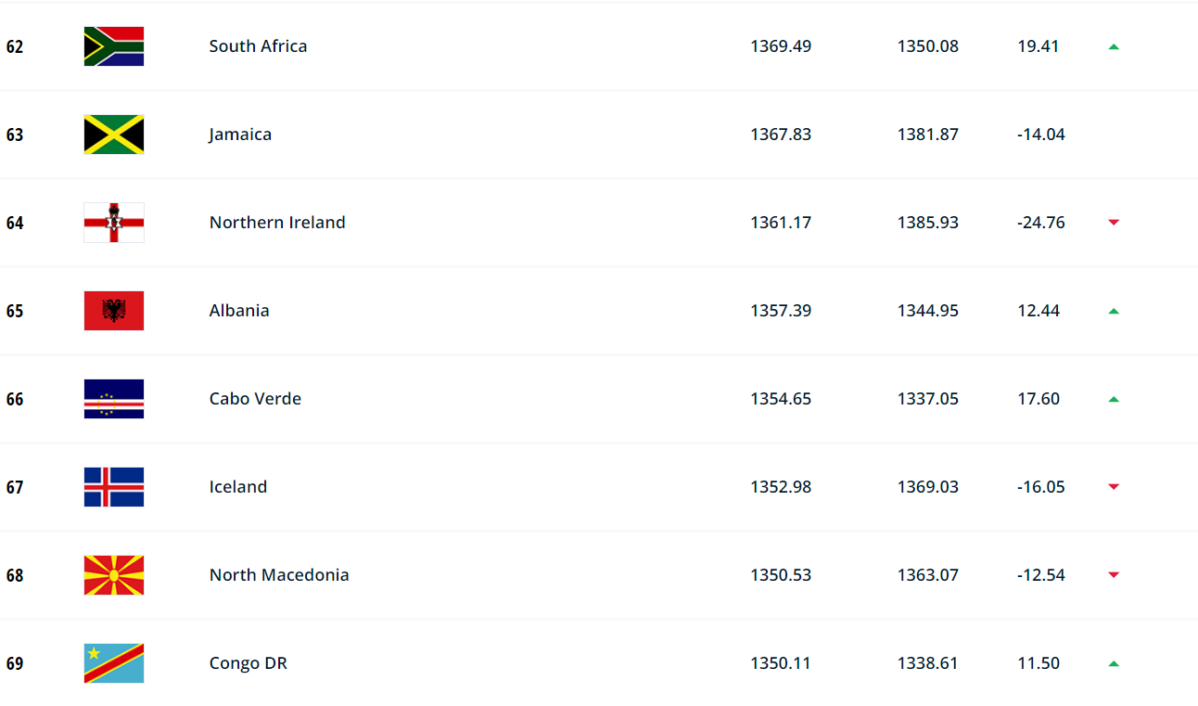The height and width of the screenshot is (706, 1198).
Task: Open the Albania team link
Action: [239, 311]
